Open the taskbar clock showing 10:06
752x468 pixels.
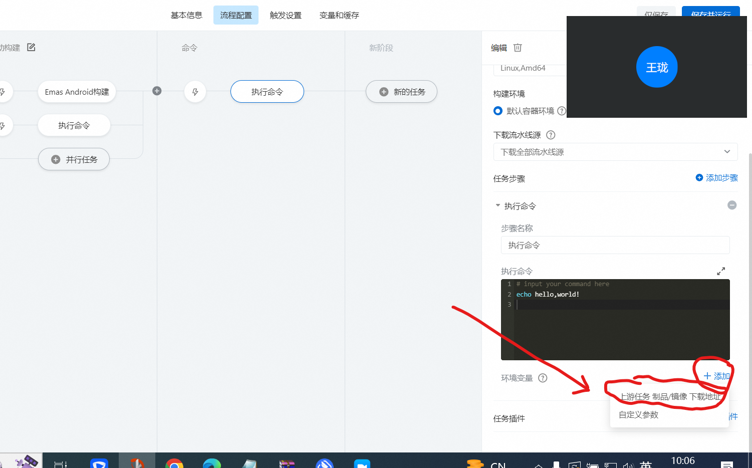(x=683, y=461)
